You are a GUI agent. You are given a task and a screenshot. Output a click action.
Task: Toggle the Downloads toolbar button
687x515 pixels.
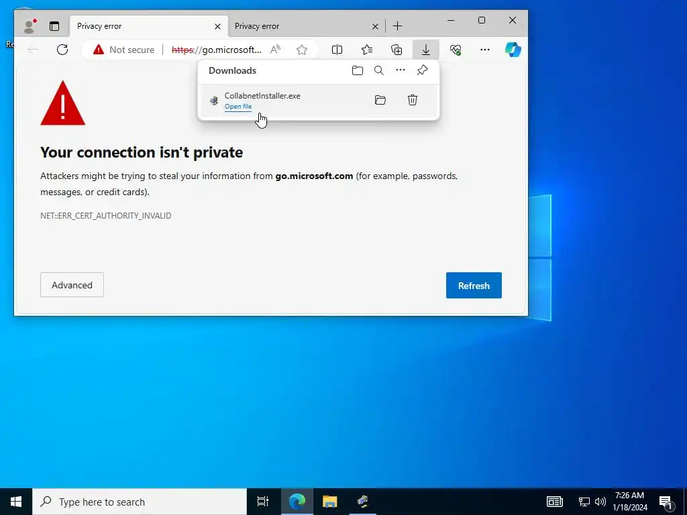click(426, 50)
